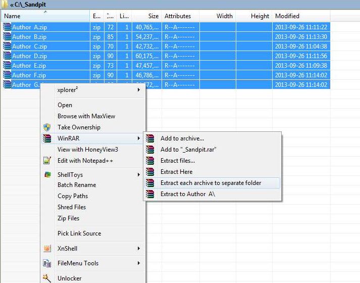Expand the xplorer² submenu arrow
The height and width of the screenshot is (283, 360).
pos(139,90)
